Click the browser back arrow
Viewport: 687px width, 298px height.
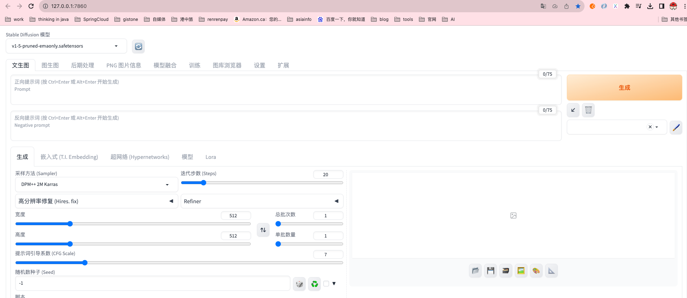click(8, 6)
